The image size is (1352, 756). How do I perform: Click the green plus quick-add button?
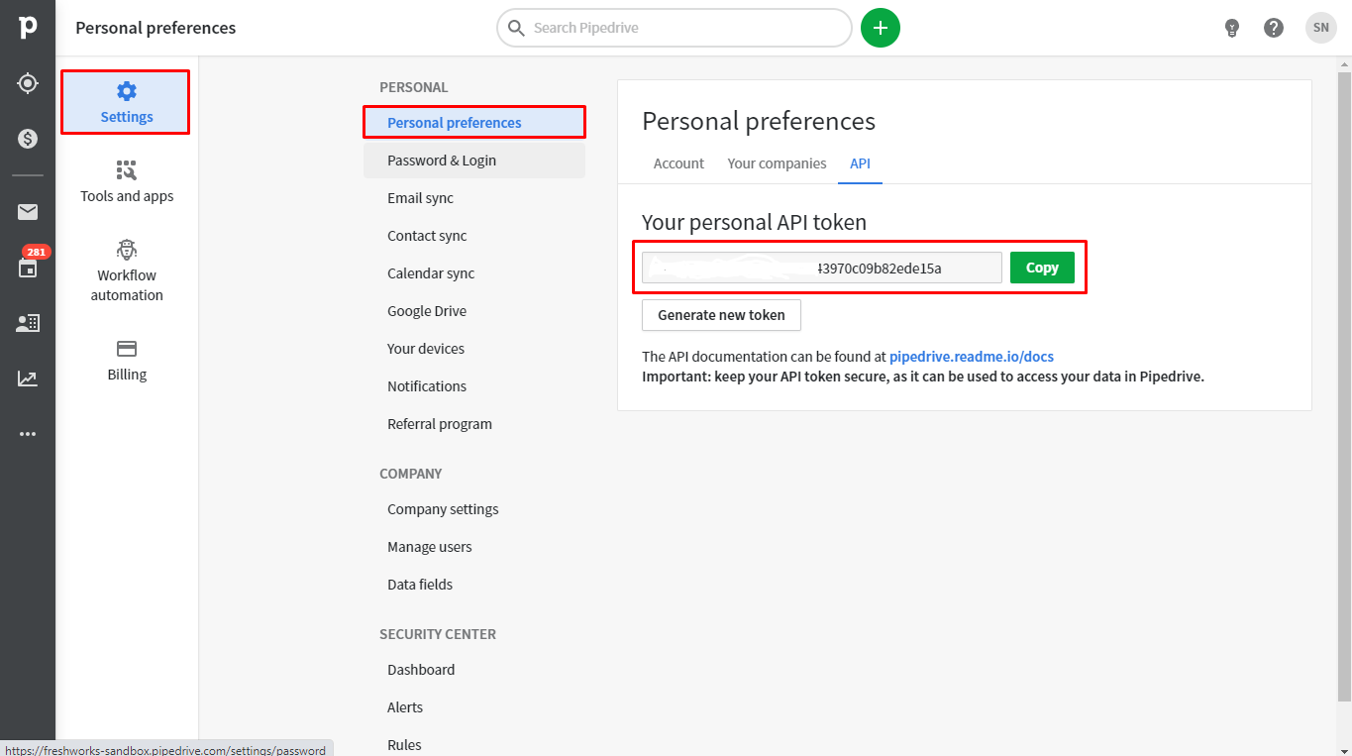pyautogui.click(x=881, y=28)
